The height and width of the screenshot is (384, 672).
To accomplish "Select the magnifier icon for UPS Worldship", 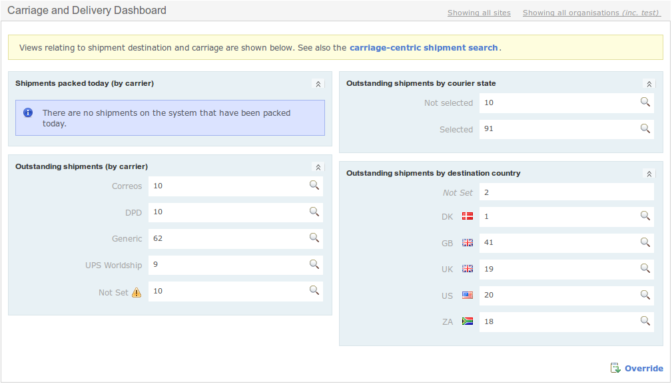I will click(x=314, y=264).
